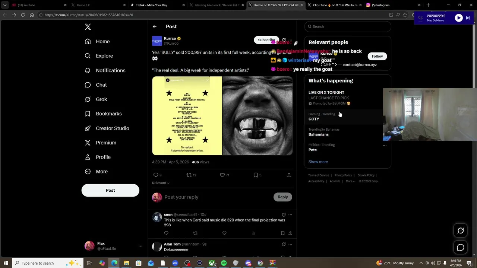The image size is (477, 268).
Task: Click the X logo in sidebar
Action: pos(88,27)
